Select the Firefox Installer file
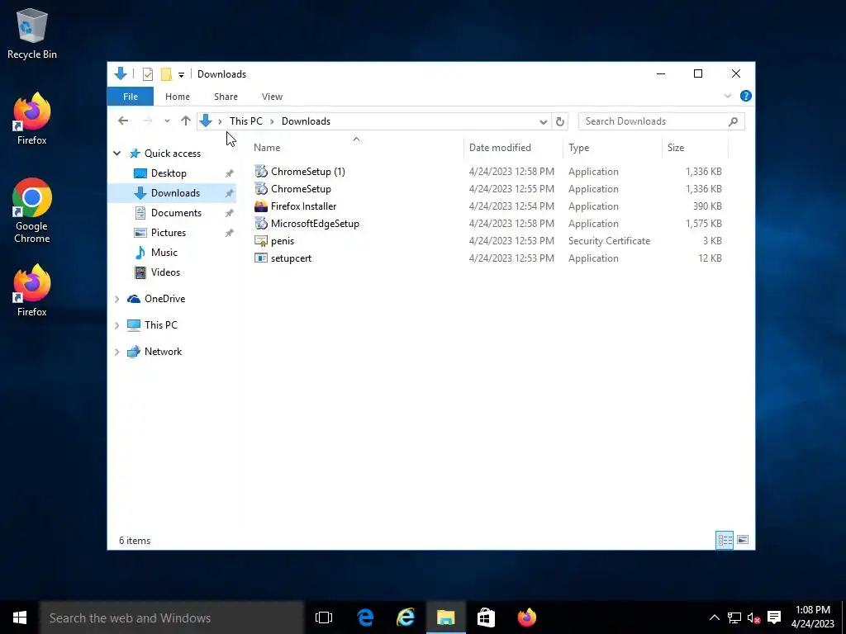Screen dimensions: 846x634 303,206
